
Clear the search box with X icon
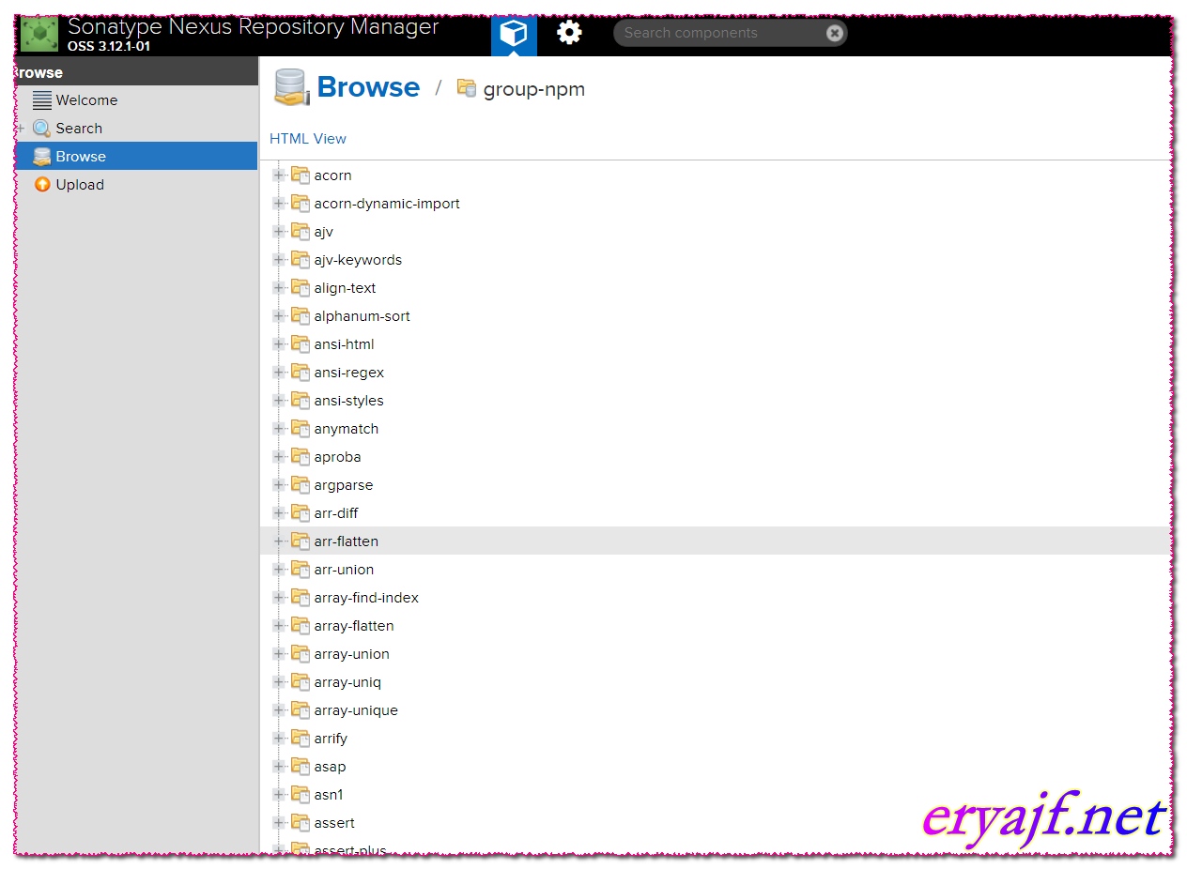pos(834,33)
